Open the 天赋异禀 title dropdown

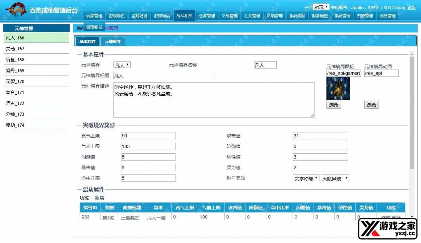point(335,177)
